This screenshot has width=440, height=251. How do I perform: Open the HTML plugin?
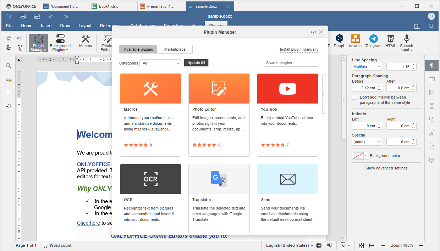[391, 41]
